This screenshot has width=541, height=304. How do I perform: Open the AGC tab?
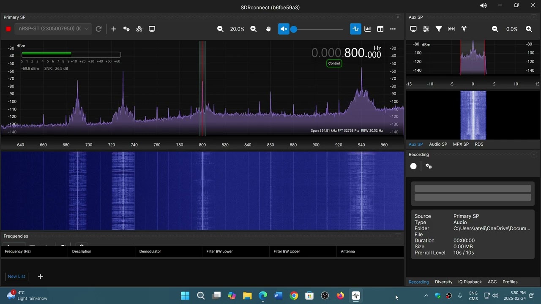tap(492, 282)
